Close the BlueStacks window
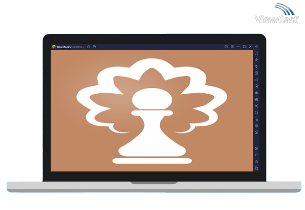The height and width of the screenshot is (210, 305). point(250,47)
